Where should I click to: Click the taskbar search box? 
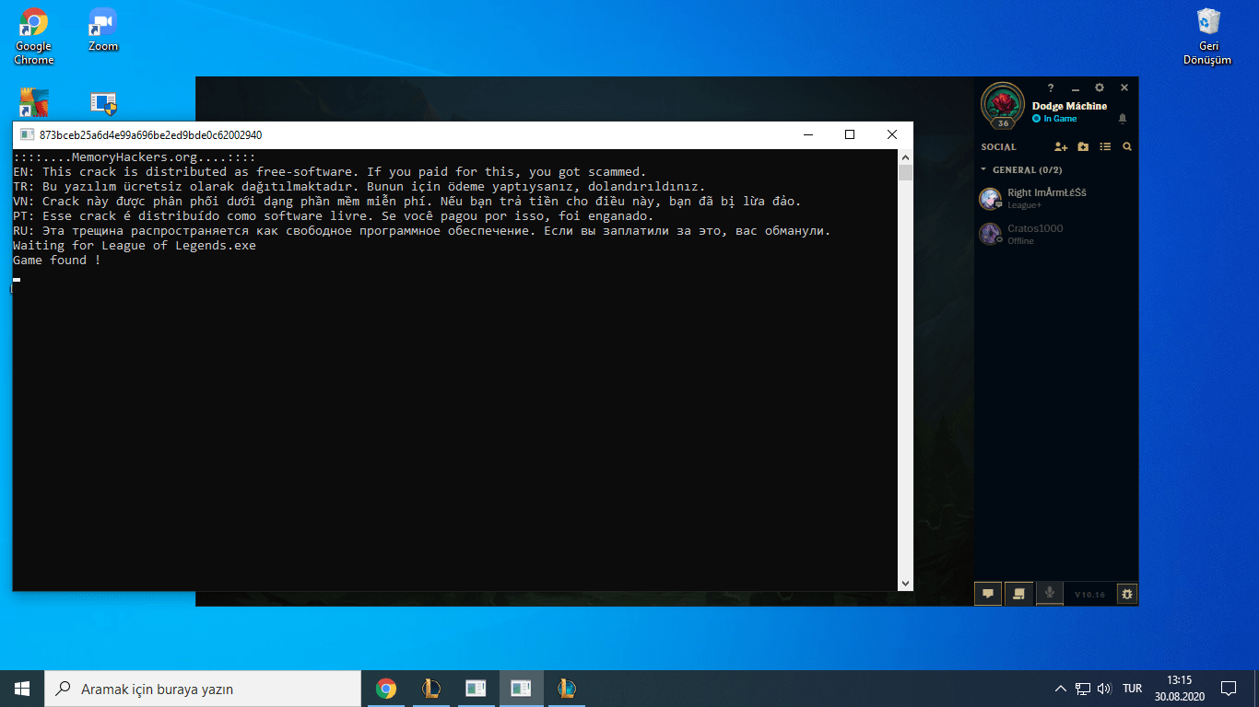point(202,689)
